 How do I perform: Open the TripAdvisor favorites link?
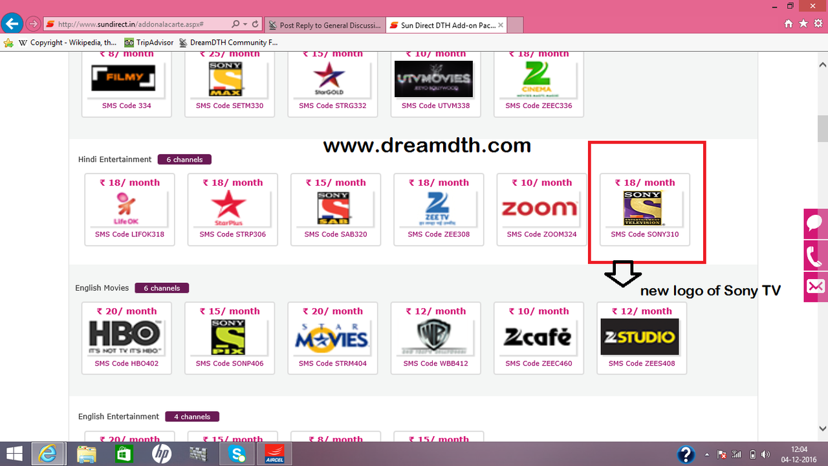tap(149, 42)
